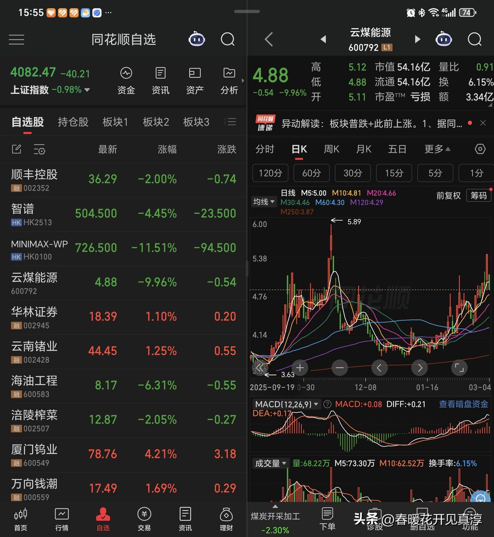Open chart settings hexagon icon
The width and height of the screenshot is (494, 537).
pyautogui.click(x=480, y=149)
